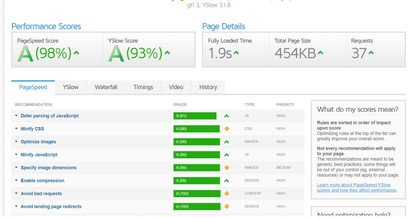The height and width of the screenshot is (218, 410).
Task: Click the A (99) bar for Enable compression
Action: click(197, 181)
